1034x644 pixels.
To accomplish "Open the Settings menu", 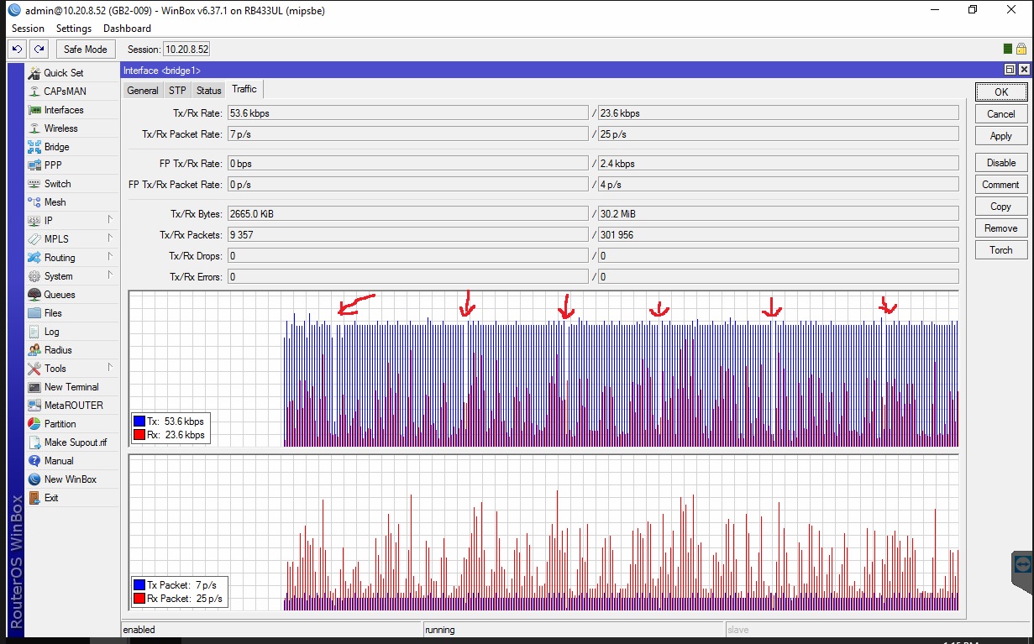I will pos(74,29).
